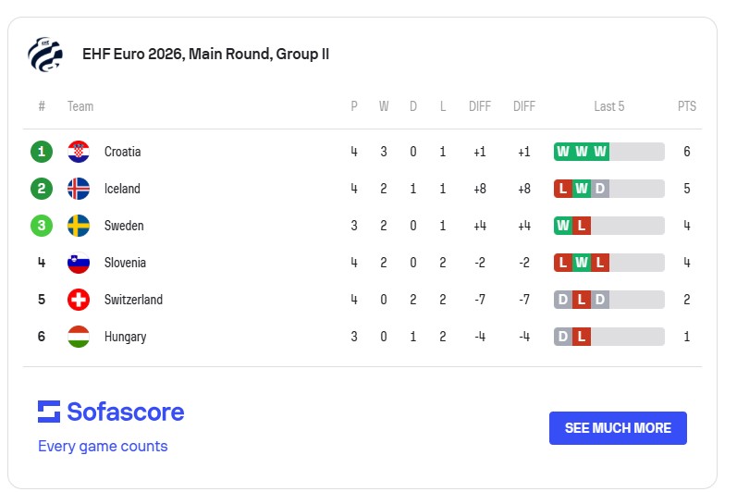Click the green position 1 badge

click(x=42, y=152)
